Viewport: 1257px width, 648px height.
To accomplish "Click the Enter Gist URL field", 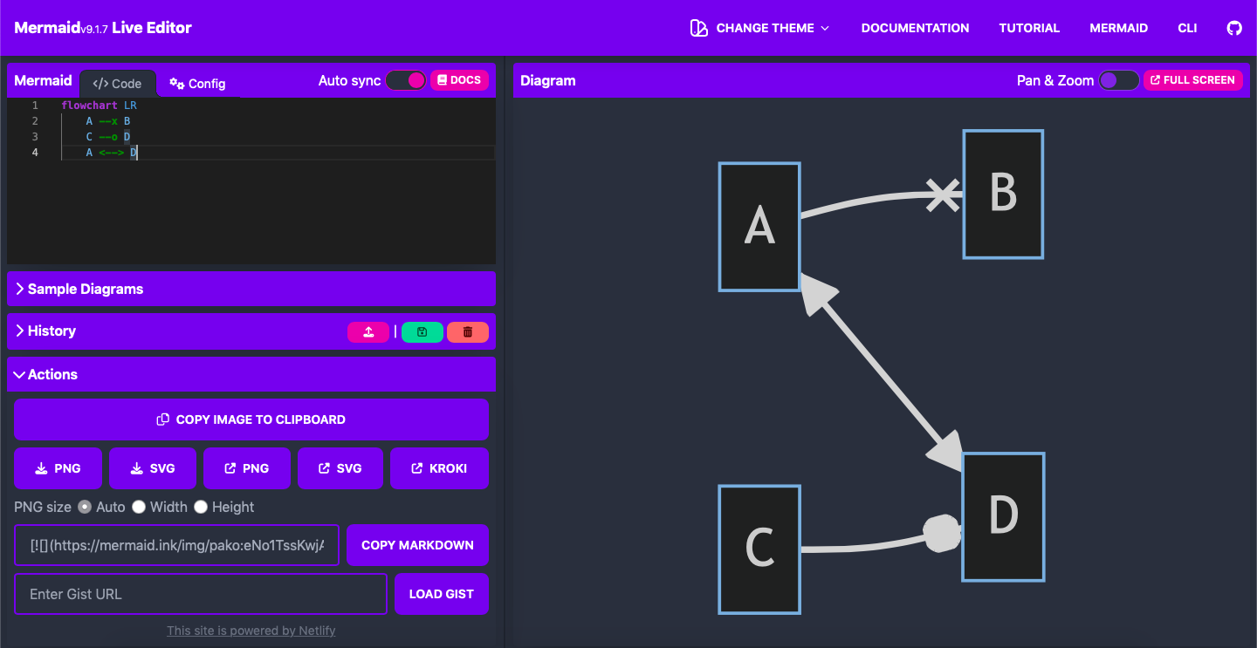I will pyautogui.click(x=200, y=594).
